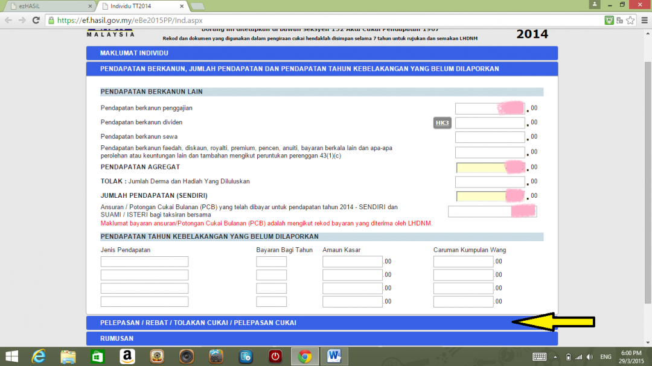Screen dimensions: 652x366
Task: Click the fourth Jenis Pendapatan field
Action: coord(144,301)
